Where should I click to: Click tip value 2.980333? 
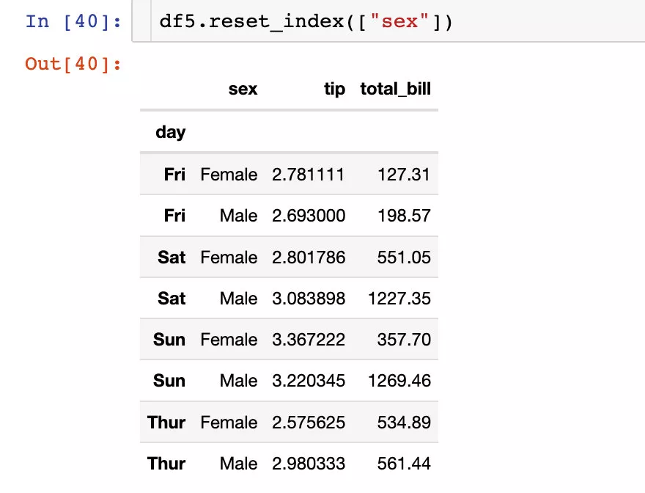click(309, 464)
